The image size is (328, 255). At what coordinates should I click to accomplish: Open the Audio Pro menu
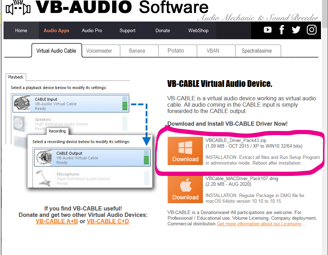click(92, 31)
